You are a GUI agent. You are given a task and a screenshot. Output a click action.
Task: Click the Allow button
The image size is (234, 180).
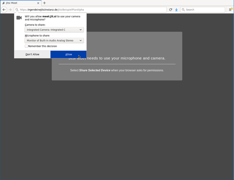(69, 54)
